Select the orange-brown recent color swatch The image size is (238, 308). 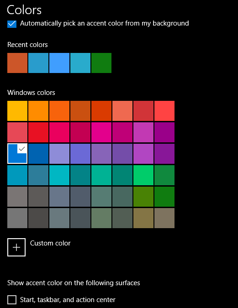(x=17, y=63)
